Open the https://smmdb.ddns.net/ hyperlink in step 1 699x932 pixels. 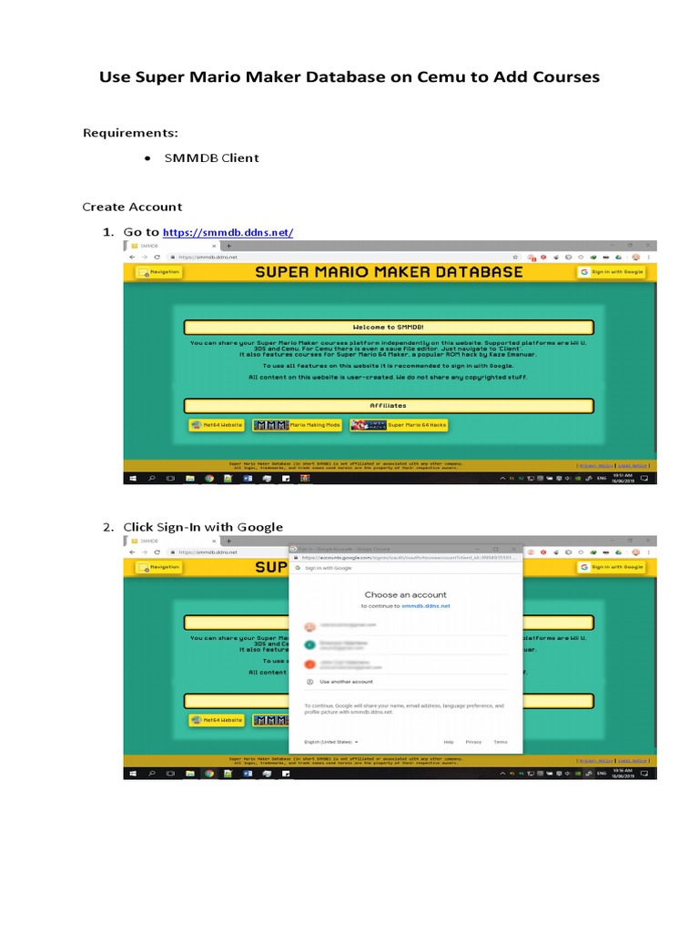(x=228, y=232)
